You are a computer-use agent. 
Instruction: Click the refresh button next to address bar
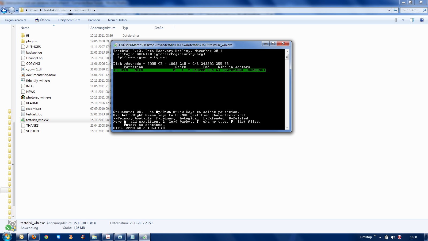[x=395, y=10]
